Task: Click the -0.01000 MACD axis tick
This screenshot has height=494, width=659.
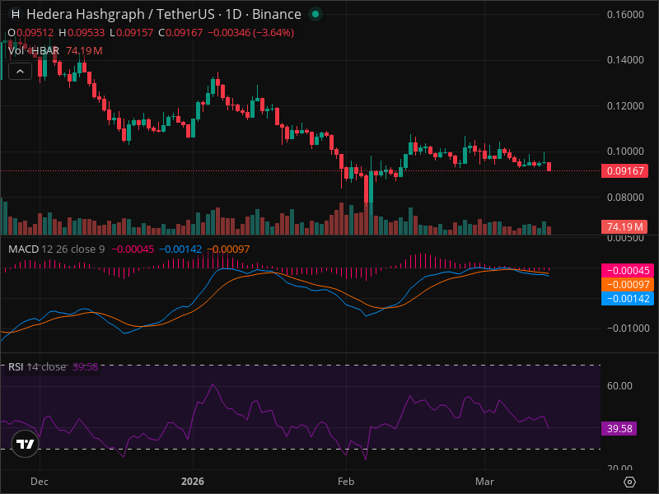Action: pyautogui.click(x=629, y=328)
